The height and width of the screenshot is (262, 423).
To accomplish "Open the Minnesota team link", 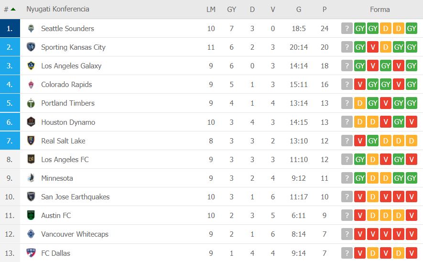I will pyautogui.click(x=57, y=178).
